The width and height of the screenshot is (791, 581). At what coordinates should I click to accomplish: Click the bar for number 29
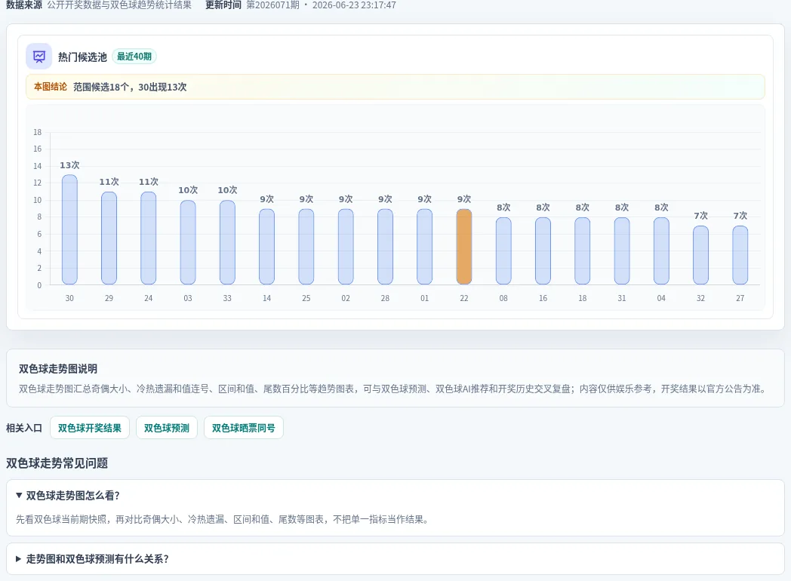point(109,238)
